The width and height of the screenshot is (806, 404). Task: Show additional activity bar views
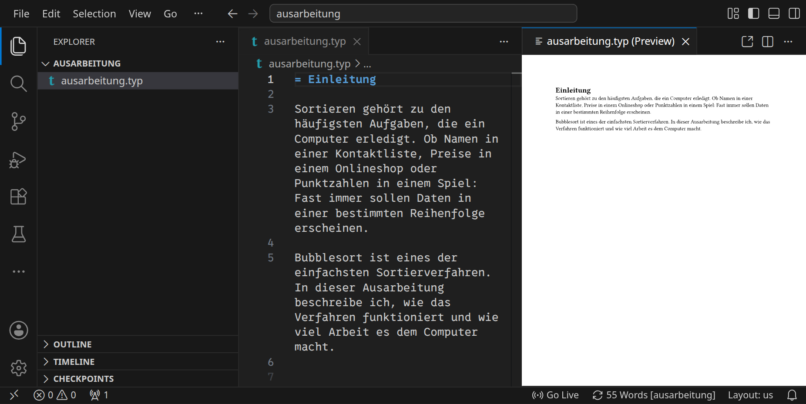pos(18,271)
